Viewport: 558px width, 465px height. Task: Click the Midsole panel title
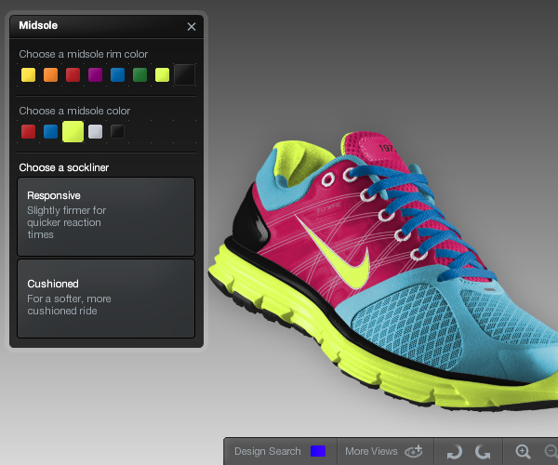click(x=38, y=25)
